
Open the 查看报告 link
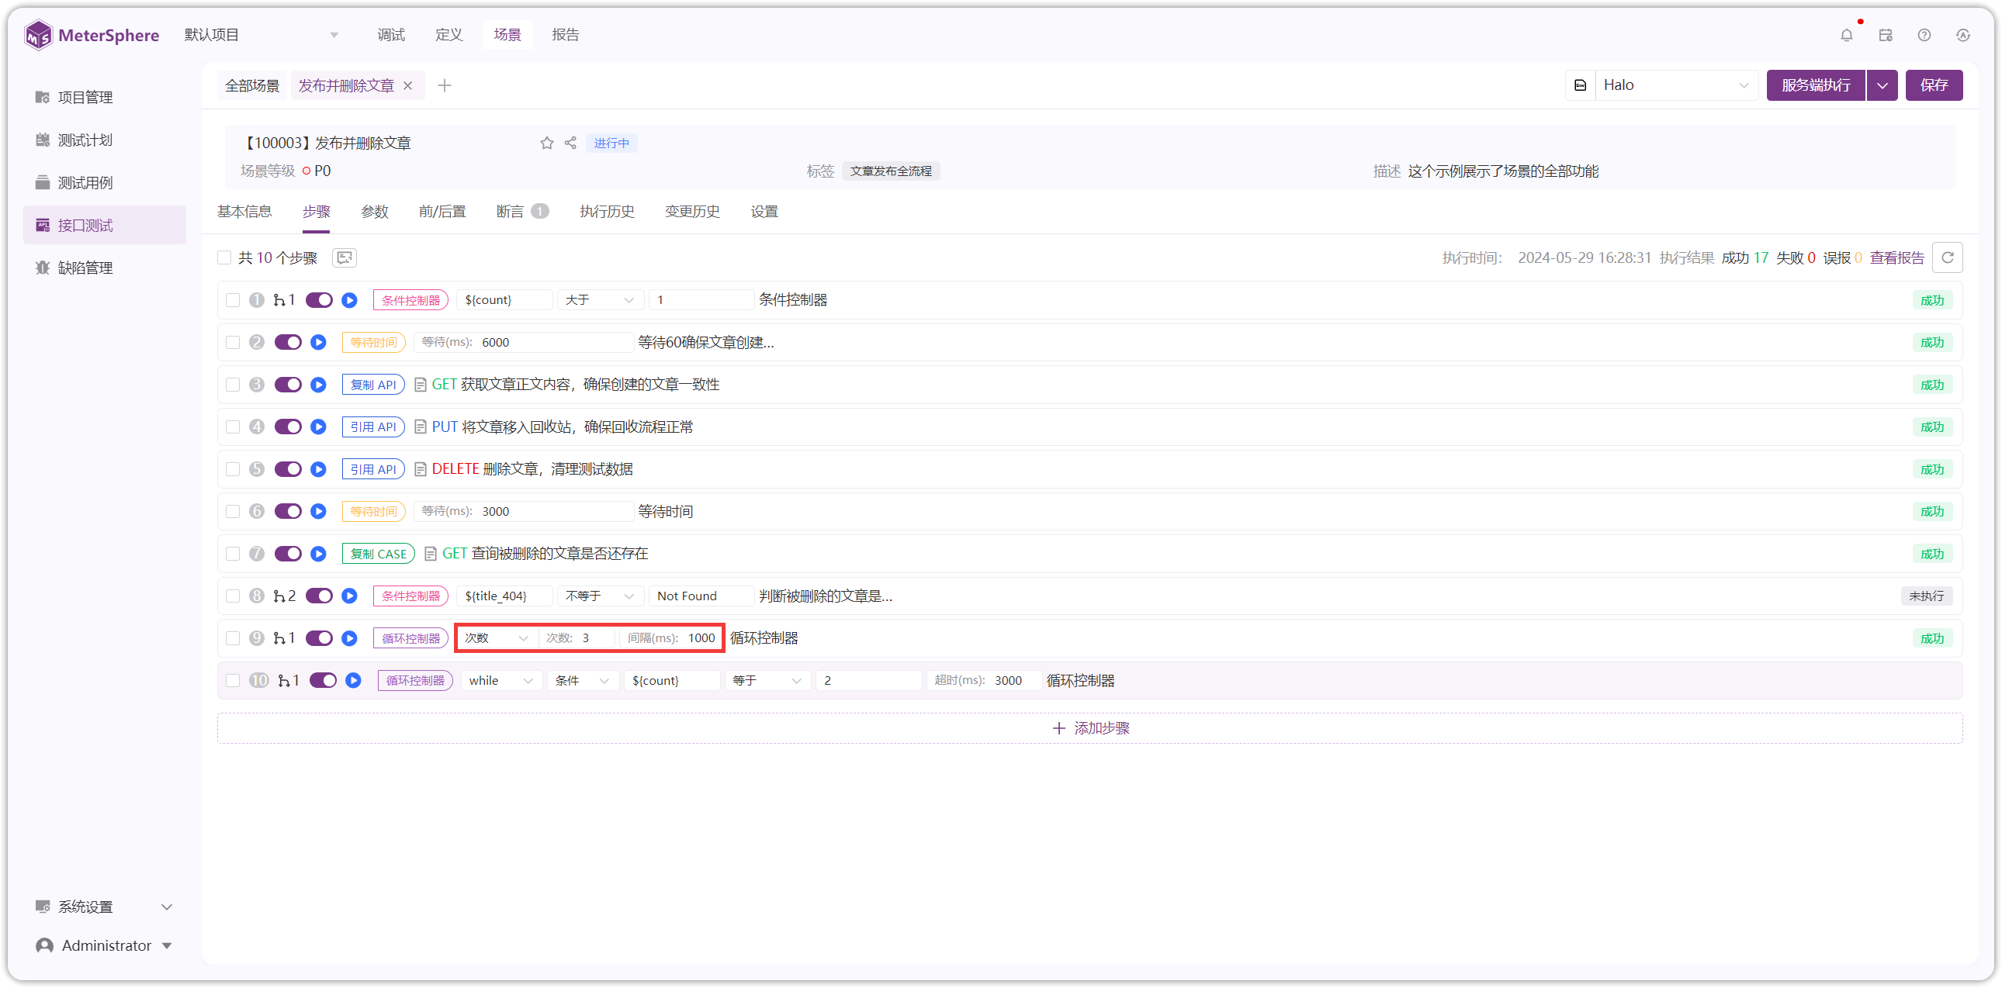[x=1896, y=258]
